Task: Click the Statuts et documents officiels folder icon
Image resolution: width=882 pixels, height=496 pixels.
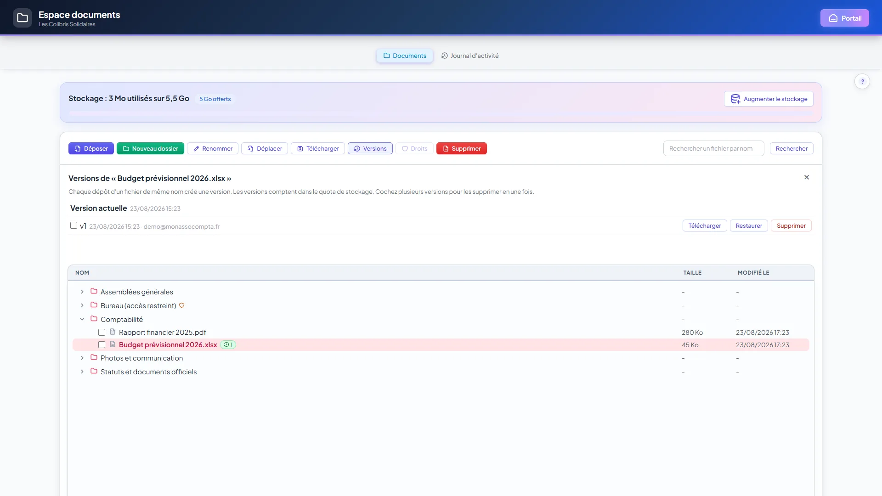Action: click(94, 371)
